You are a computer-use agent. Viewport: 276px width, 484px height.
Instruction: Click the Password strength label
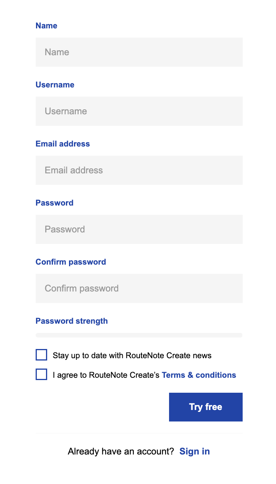coord(71,321)
